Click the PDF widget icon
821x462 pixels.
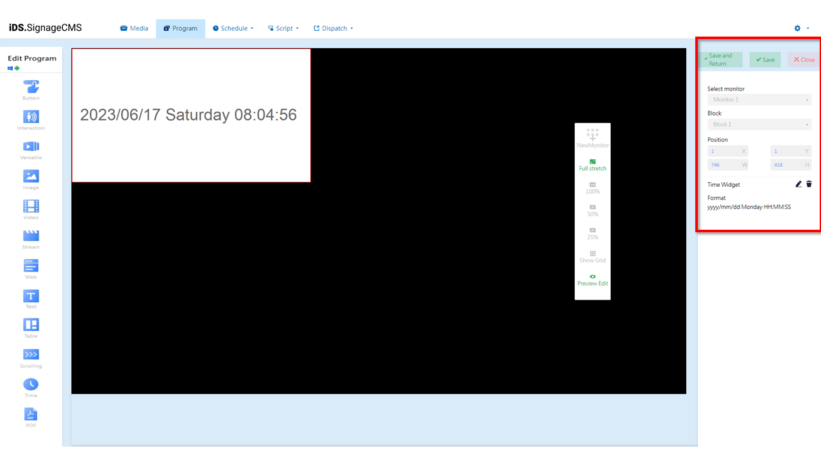click(x=31, y=415)
